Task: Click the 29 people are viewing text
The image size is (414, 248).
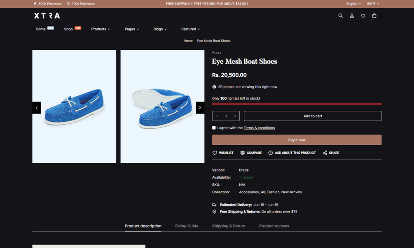Action: pos(248,87)
